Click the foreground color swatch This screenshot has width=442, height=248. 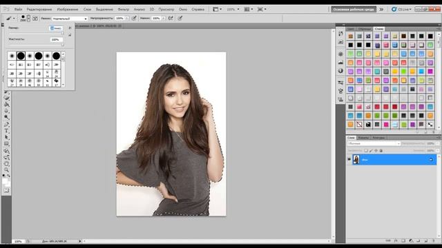click(5, 181)
